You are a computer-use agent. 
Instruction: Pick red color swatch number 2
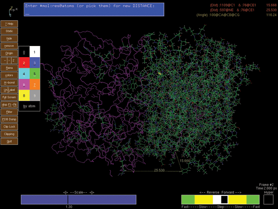coord(24,63)
